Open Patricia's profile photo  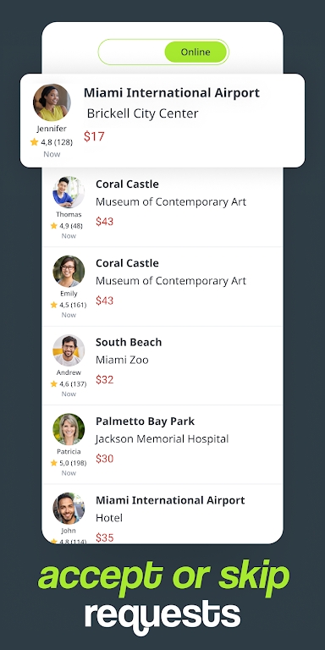click(x=69, y=429)
